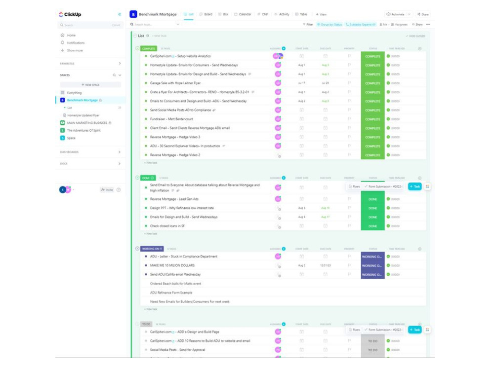The height and width of the screenshot is (370, 494).
Task: Toggle status square of Garage Sale task
Action: tap(146, 83)
